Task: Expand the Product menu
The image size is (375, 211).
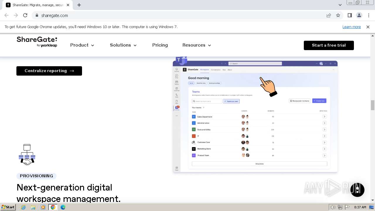Action: (x=82, y=45)
